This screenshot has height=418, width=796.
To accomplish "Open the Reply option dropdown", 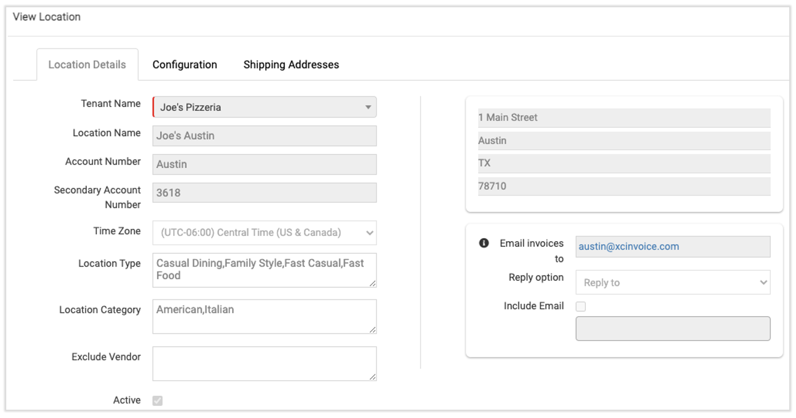I will [x=672, y=282].
